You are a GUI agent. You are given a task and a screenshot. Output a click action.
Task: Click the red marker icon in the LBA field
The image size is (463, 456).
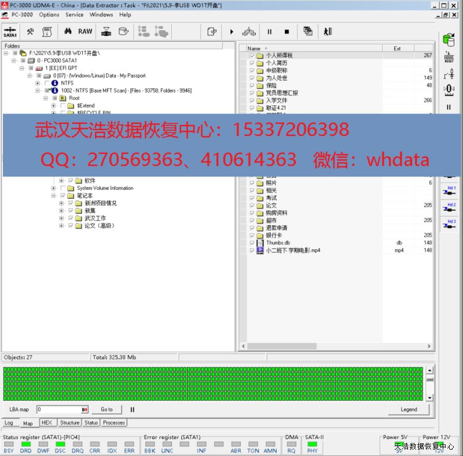point(84,410)
